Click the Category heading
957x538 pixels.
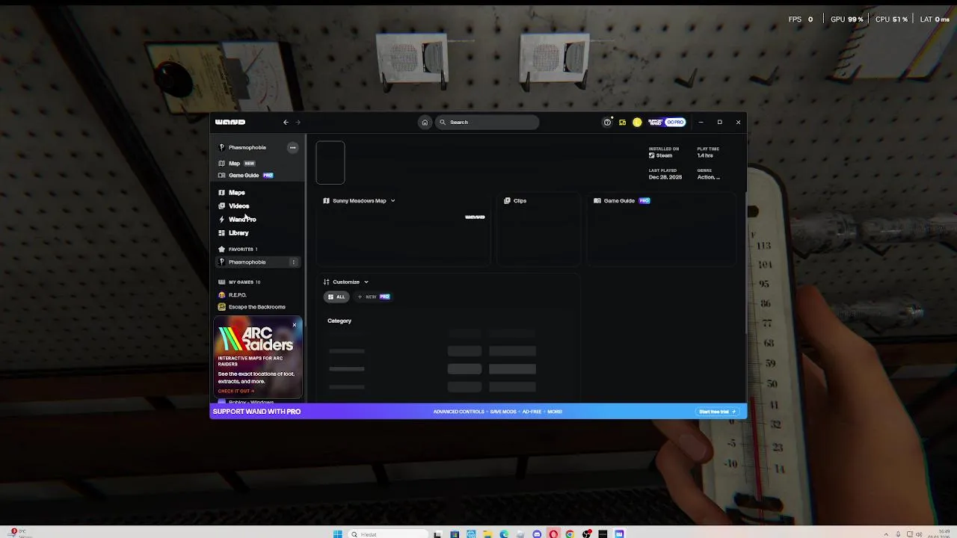point(339,321)
